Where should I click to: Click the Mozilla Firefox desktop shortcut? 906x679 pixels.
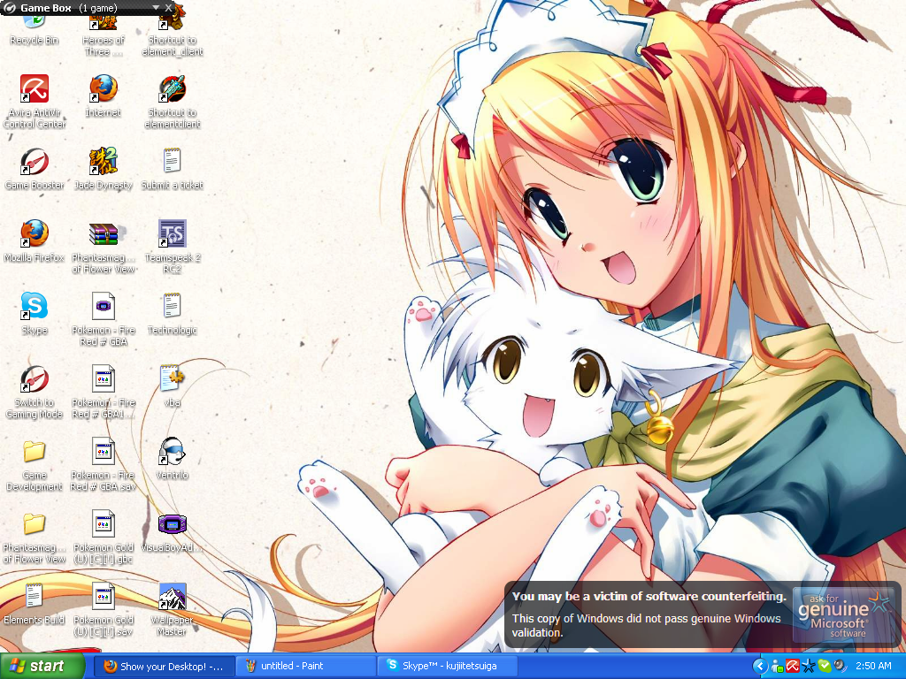point(35,241)
